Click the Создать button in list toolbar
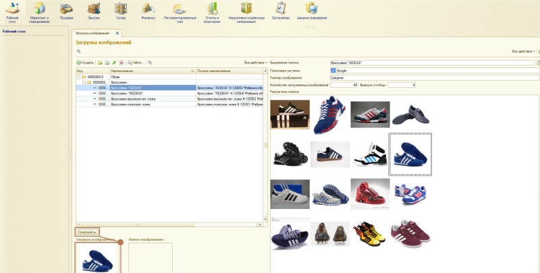Image resolution: width=540 pixels, height=273 pixels. pos(85,63)
